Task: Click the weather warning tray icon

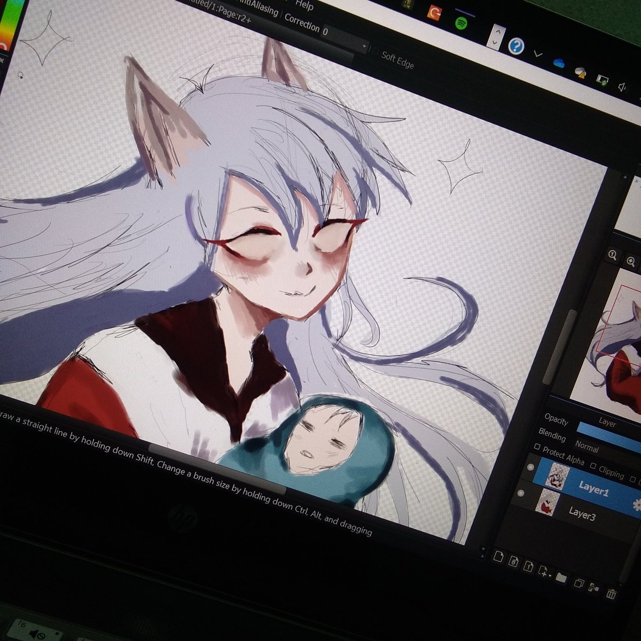Action: pyautogui.click(x=581, y=72)
